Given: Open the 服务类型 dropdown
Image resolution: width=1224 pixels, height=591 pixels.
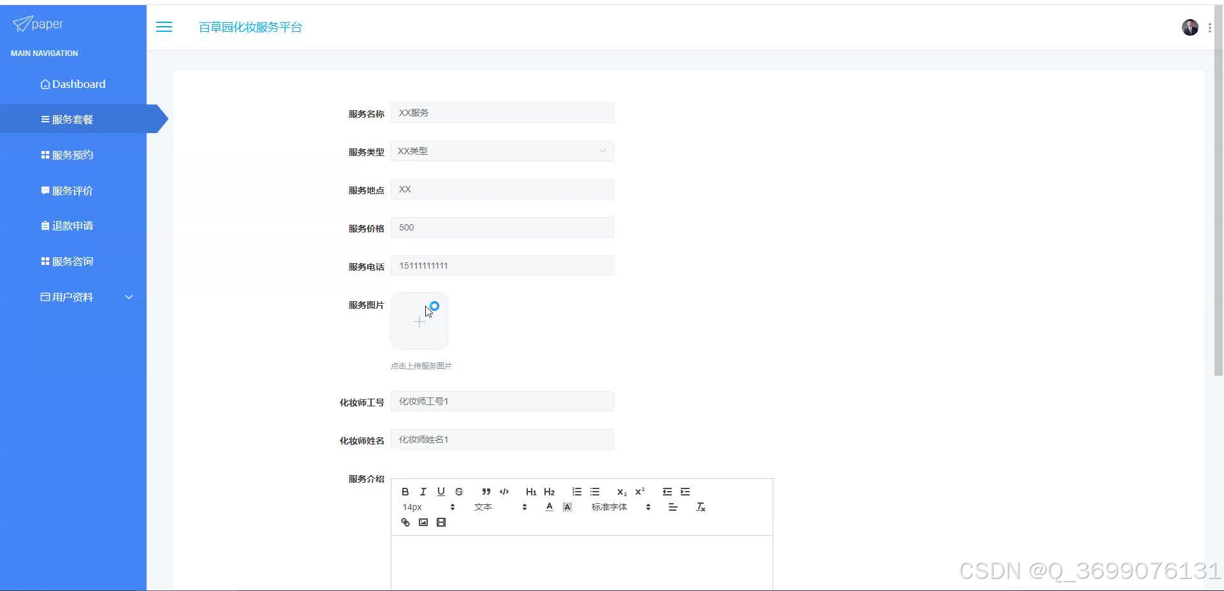Looking at the screenshot, I should (502, 151).
